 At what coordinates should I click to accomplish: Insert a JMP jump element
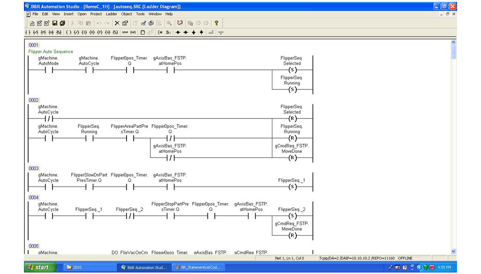click(x=125, y=32)
